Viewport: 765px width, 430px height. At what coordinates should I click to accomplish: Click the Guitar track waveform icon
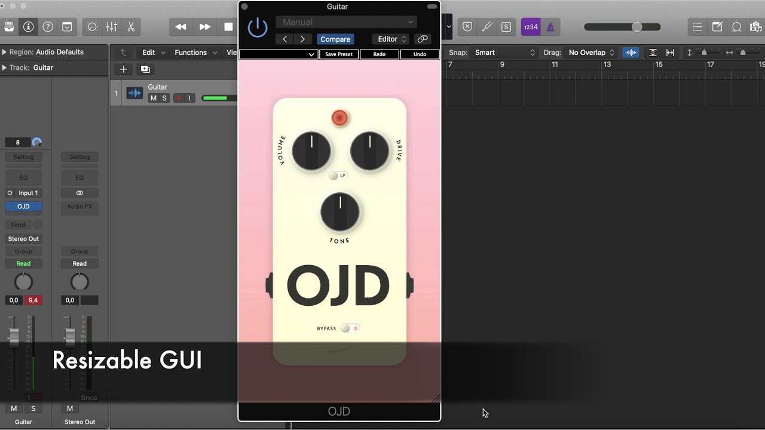point(134,93)
